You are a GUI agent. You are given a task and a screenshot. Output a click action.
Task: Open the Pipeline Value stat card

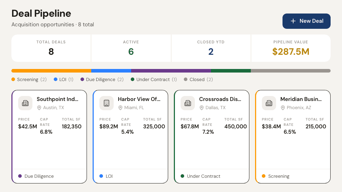point(291,48)
